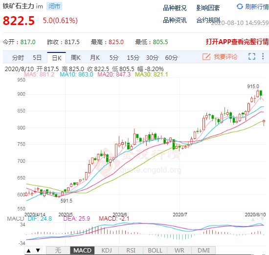Open the three-dot more options menu
This screenshot has width=269, height=255.
pos(263,56)
